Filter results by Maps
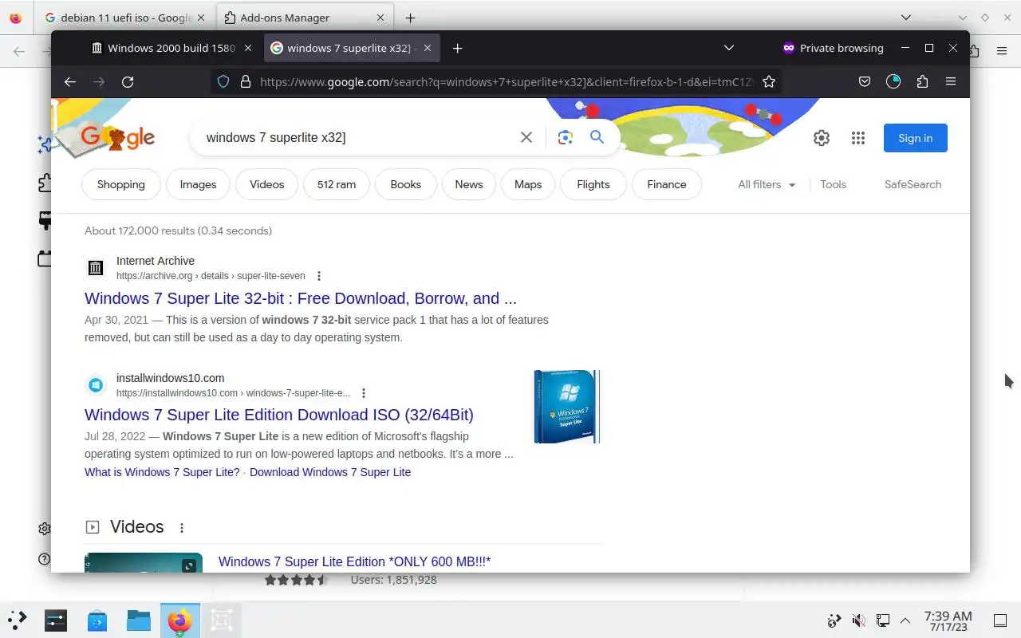1021x638 pixels. pos(528,184)
